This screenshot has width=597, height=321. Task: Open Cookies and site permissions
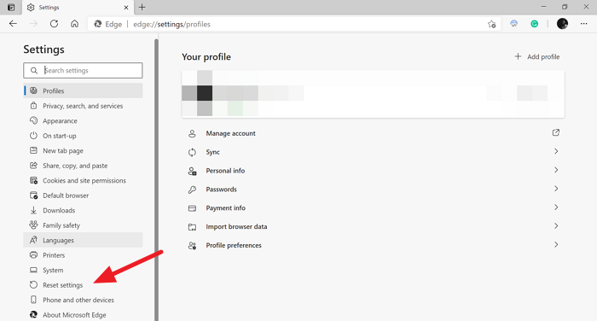click(x=83, y=180)
